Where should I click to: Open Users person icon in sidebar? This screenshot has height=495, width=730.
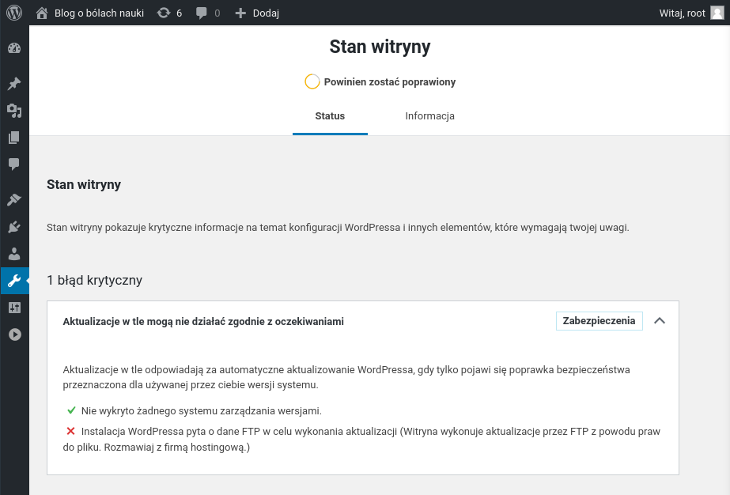coord(14,254)
